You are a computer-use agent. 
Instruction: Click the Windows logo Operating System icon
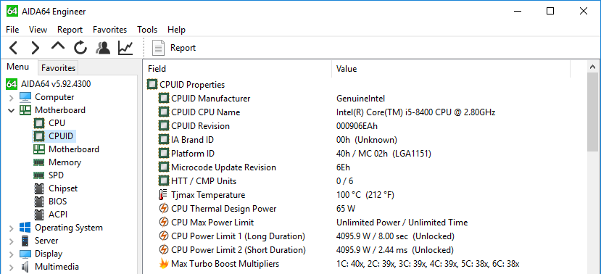(x=25, y=228)
